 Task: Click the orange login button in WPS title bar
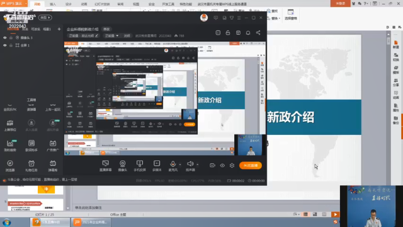pyautogui.click(x=340, y=3)
